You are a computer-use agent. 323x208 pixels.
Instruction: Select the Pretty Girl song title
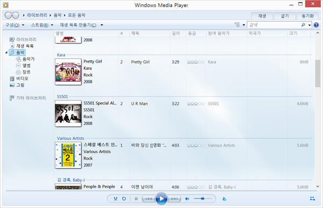point(141,62)
